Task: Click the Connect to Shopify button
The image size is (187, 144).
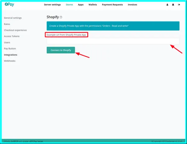Action: 61,50
